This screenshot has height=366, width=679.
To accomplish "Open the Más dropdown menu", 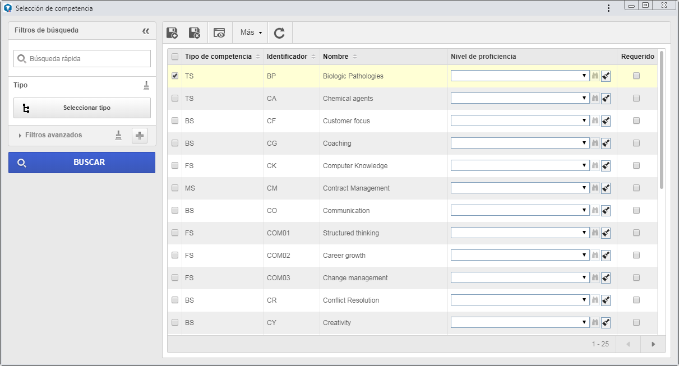I will (251, 33).
